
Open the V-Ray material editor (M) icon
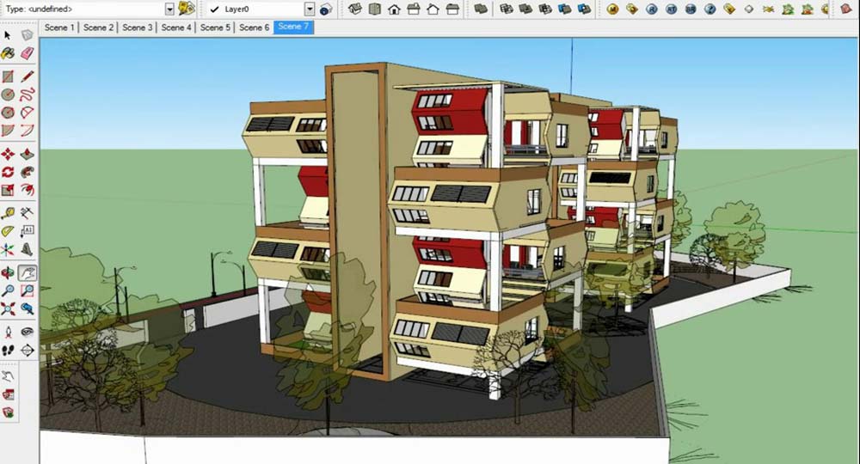(x=613, y=9)
